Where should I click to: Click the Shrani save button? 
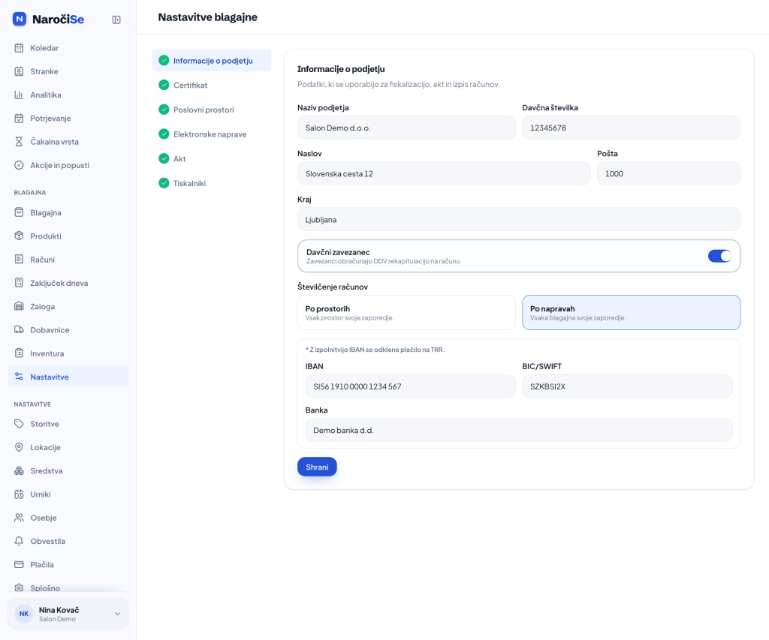[318, 467]
